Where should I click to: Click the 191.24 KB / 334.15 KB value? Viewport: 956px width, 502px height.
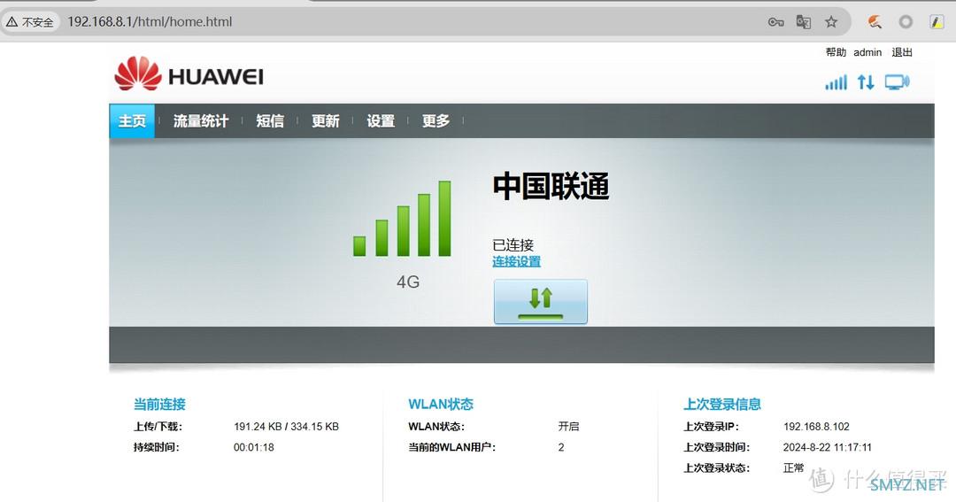click(x=286, y=427)
